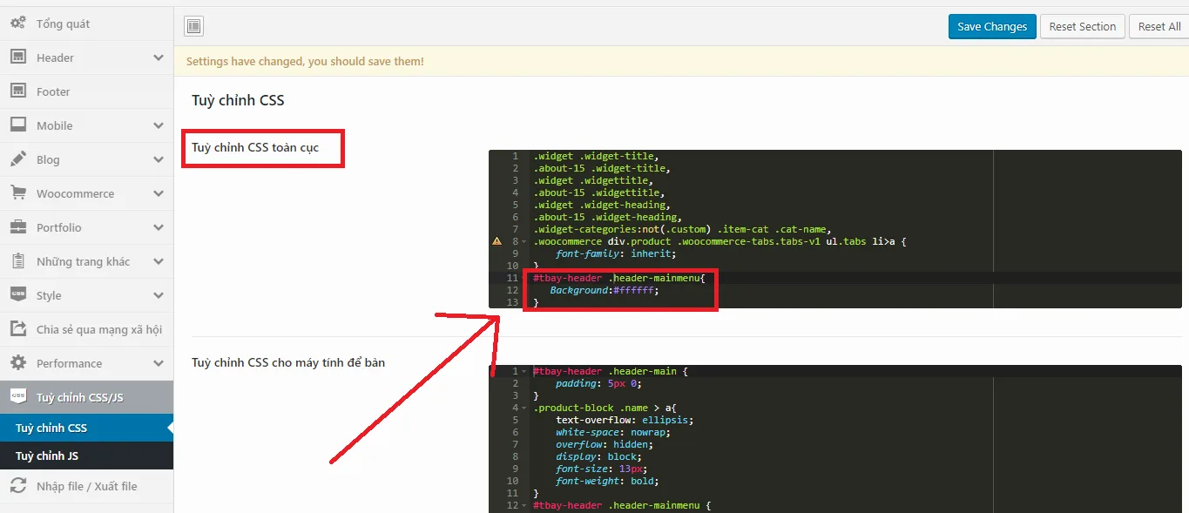The image size is (1189, 513).
Task: Click the Tổng quát gear icon
Action: pyautogui.click(x=17, y=24)
